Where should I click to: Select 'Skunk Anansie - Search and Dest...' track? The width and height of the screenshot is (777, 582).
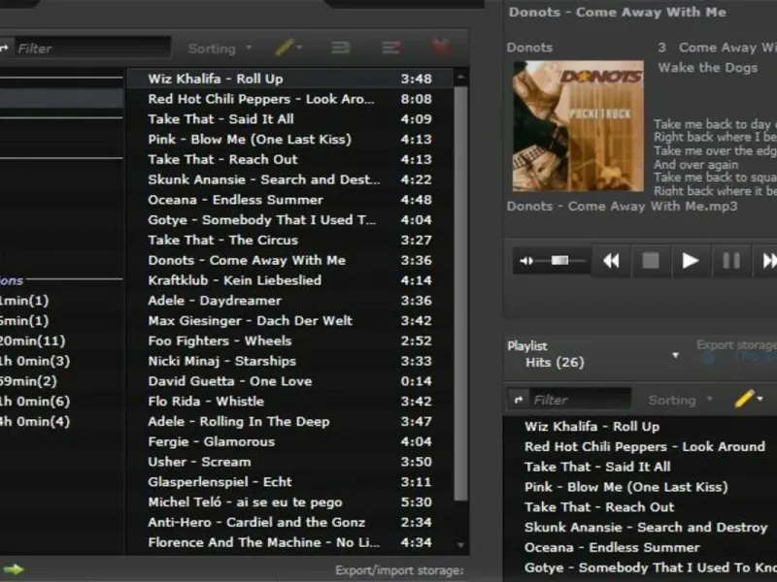coord(289,179)
